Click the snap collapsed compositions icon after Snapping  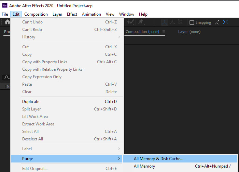pyautogui.click(x=217, y=22)
